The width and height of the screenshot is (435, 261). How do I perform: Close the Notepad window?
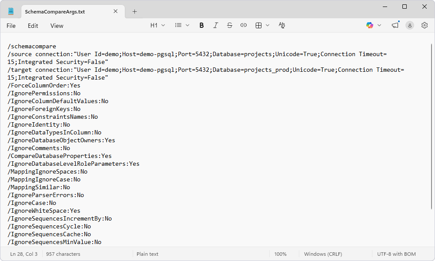(425, 7)
